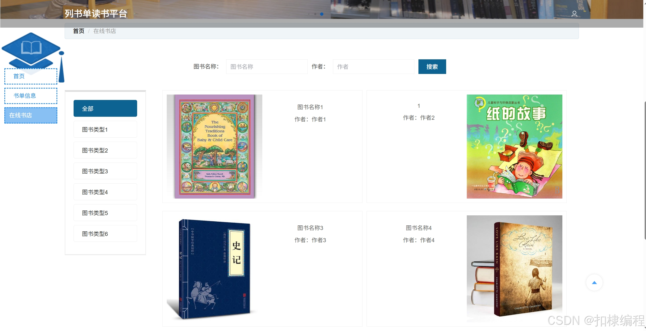This screenshot has height=331, width=646.
Task: Open the 首页 sidebar menu item
Action: click(31, 76)
